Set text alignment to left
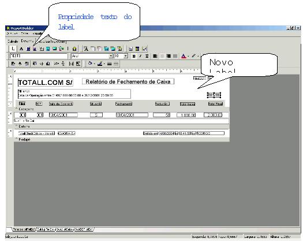The height and width of the screenshot is (242, 303). 155,56
